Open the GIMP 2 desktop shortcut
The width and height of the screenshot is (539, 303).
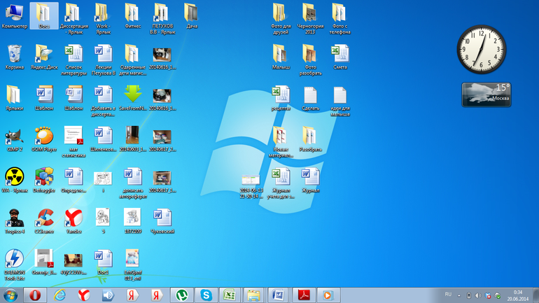point(14,136)
